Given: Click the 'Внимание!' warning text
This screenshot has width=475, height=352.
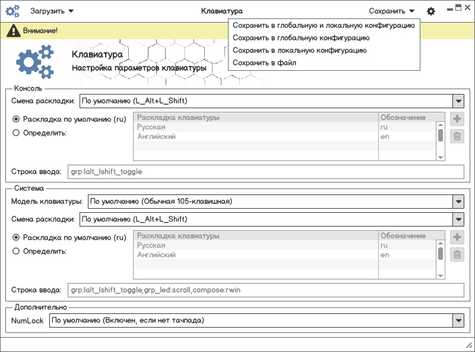Looking at the screenshot, I should 40,31.
